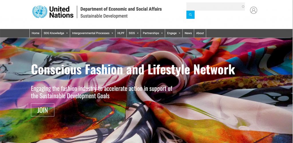
Task: Open the News menu item
Action: pos(188,33)
